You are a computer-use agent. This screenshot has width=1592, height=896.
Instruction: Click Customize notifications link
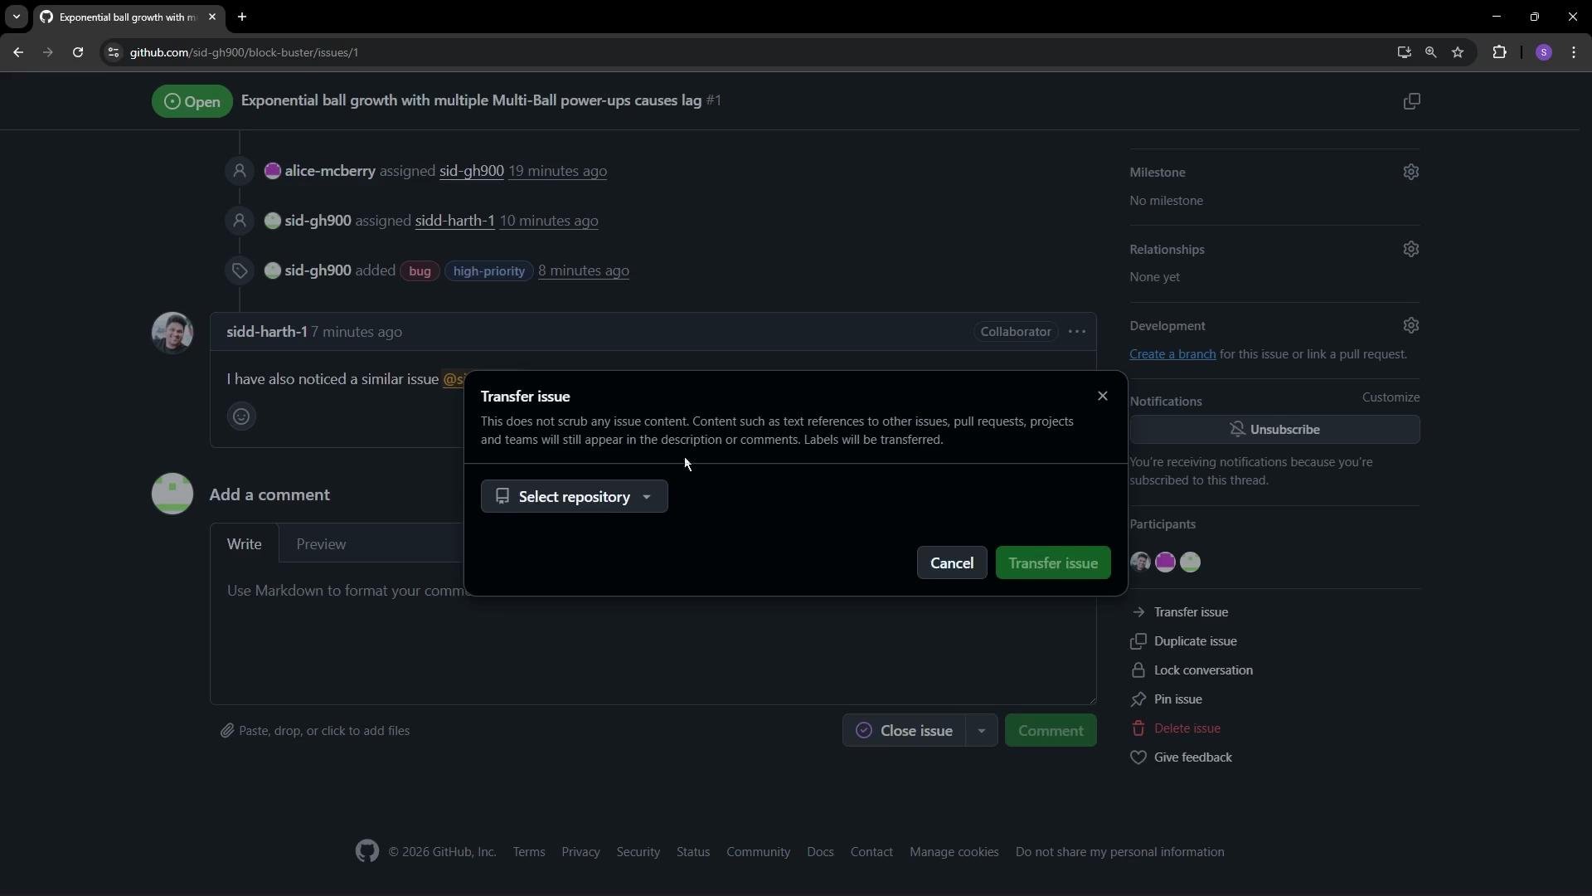1391,397
